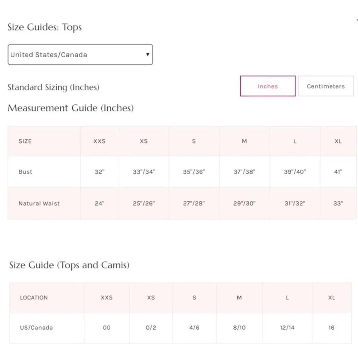Select the XXS column header in Measurement Guide
Image resolution: width=358 pixels, height=358 pixels.
[100, 141]
